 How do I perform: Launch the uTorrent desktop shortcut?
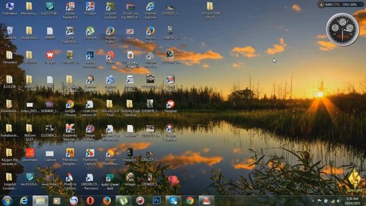90,33
